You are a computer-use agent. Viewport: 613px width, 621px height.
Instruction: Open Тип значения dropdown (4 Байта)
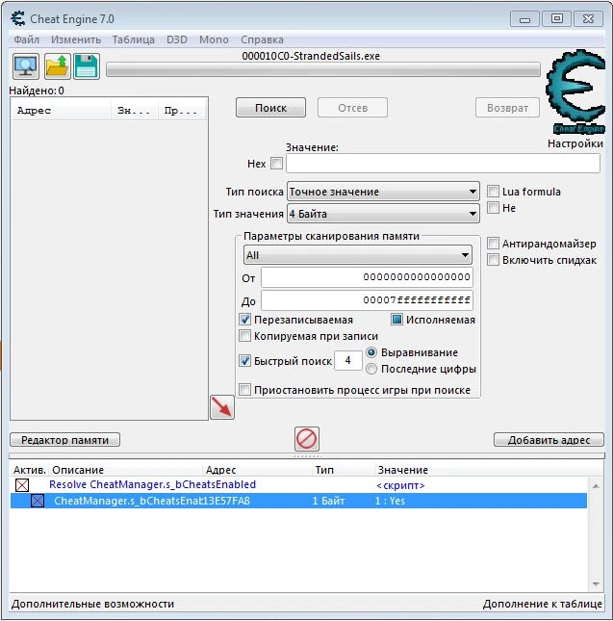coord(383,214)
